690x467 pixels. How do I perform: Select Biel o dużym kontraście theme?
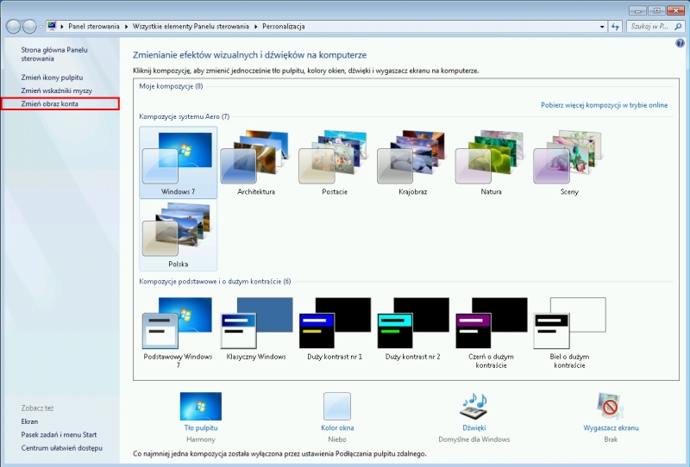(569, 332)
